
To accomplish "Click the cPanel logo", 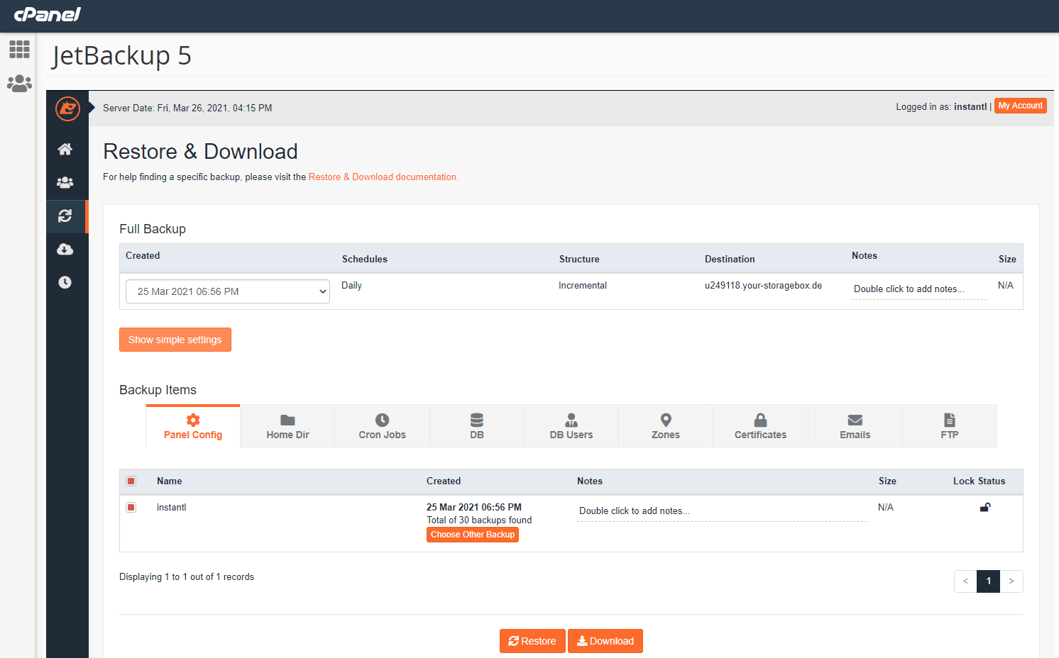I will point(48,14).
